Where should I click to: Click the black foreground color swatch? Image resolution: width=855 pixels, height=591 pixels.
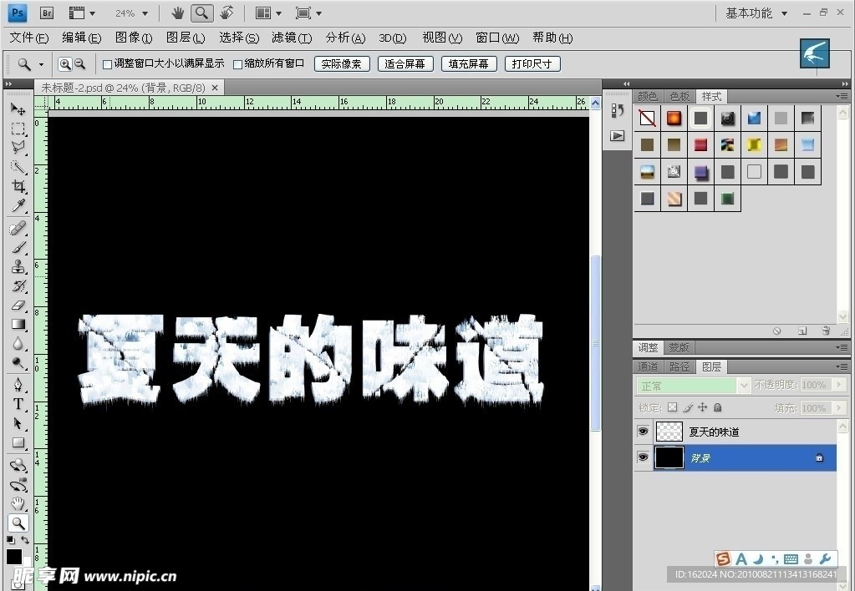pyautogui.click(x=14, y=557)
